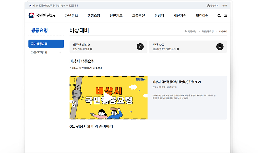Click breadcrumb 비상대비
Viewport: 258px width, 153px height.
pyautogui.click(x=223, y=32)
